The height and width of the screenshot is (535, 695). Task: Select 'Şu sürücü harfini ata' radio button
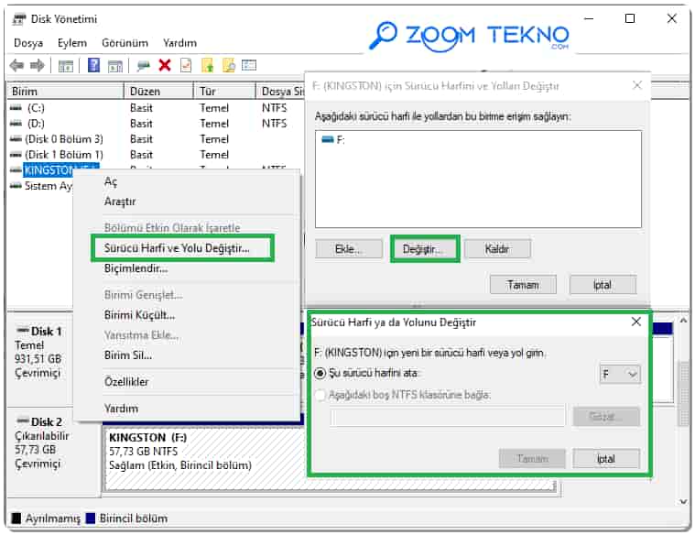[320, 373]
